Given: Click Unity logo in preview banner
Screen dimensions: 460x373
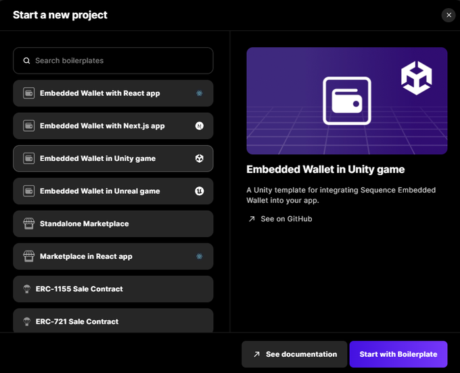Looking at the screenshot, I should (416, 78).
